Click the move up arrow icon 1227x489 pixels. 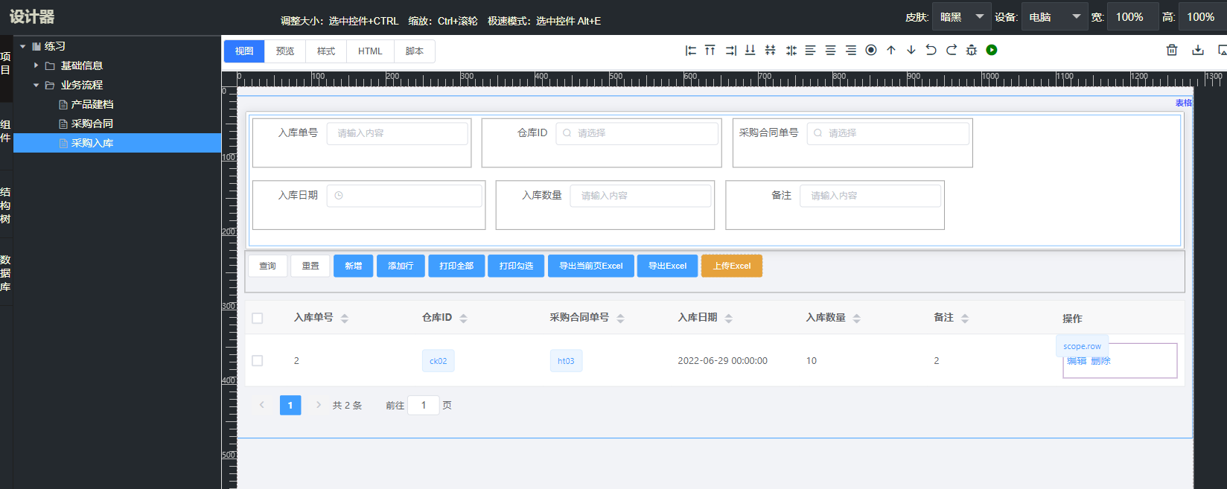891,50
